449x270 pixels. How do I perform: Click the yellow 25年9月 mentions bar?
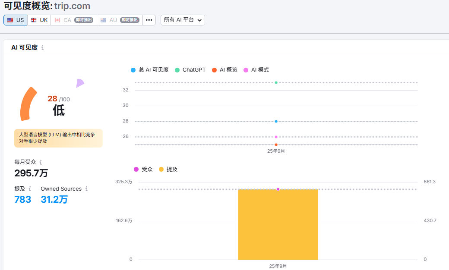pyautogui.click(x=278, y=224)
